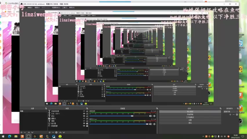Move the source up with the main Sources panel up arrow
Viewport: 247px width, 139px height.
(x=60, y=133)
